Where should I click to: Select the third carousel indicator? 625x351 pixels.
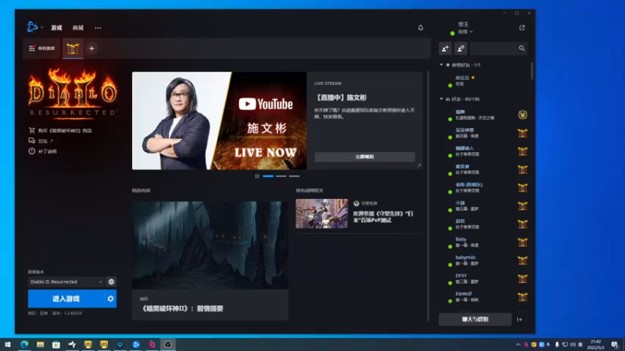[295, 176]
